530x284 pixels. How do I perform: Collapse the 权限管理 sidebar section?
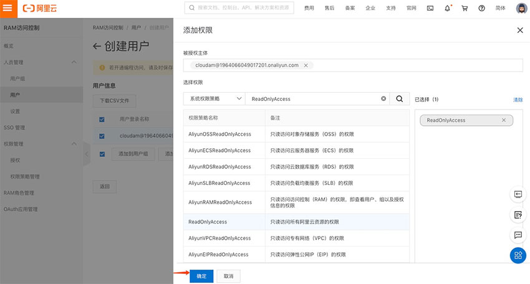click(x=74, y=144)
